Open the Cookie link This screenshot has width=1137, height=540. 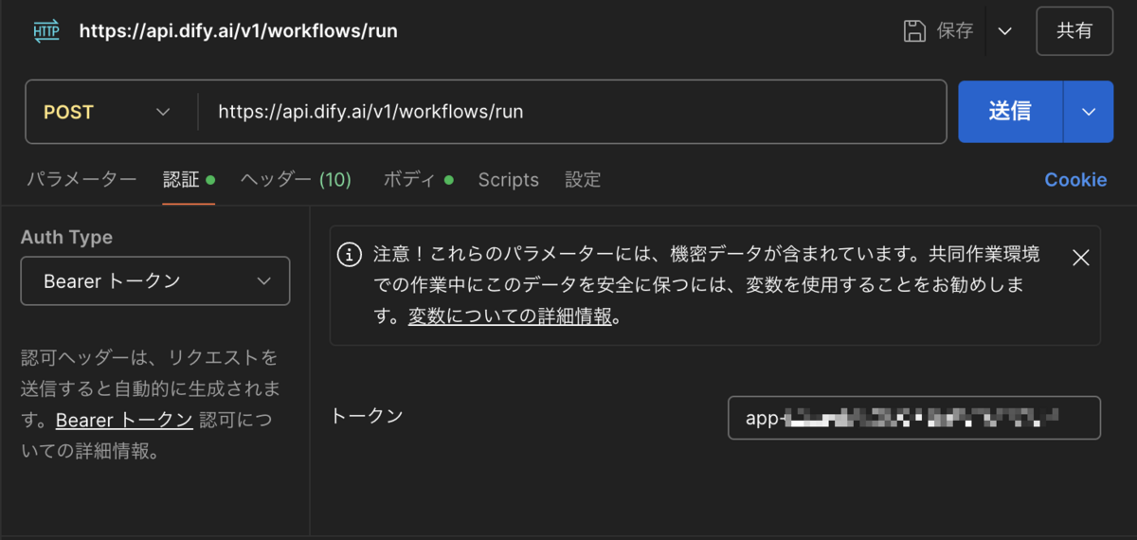pos(1075,180)
